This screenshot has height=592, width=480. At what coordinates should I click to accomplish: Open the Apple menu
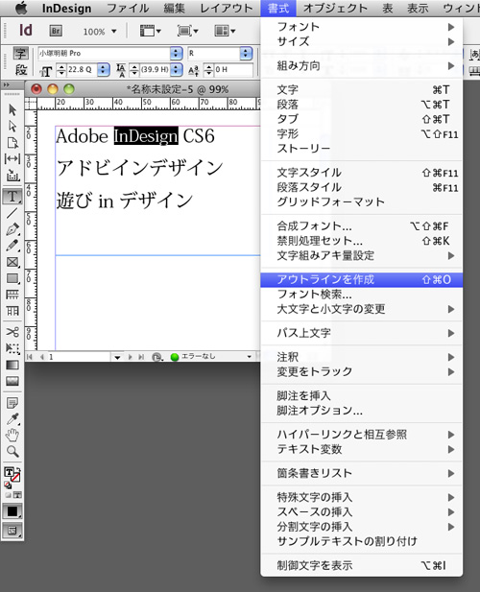coord(21,9)
